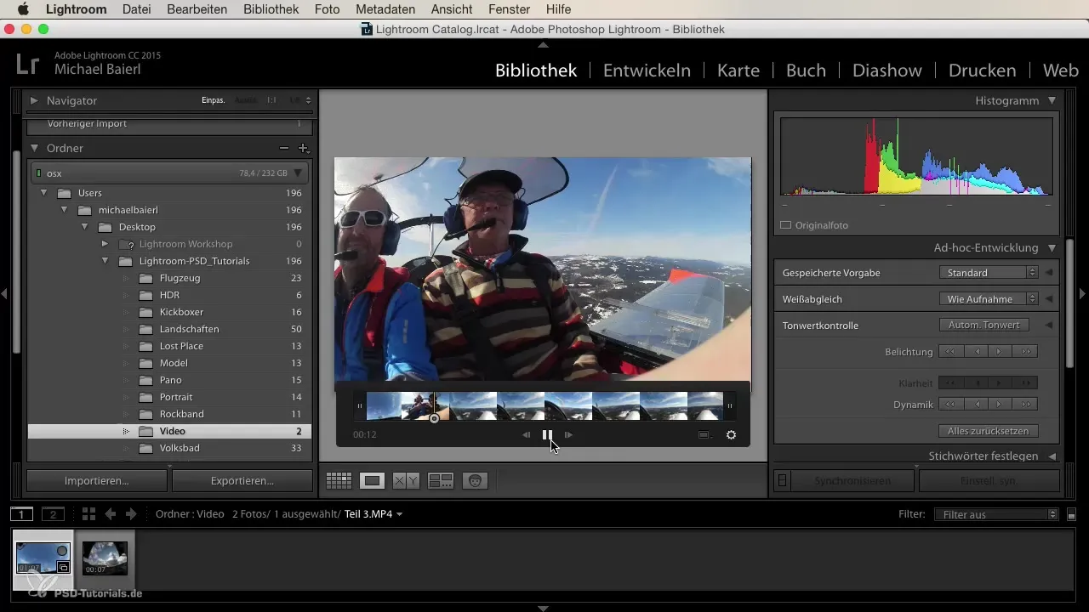Open the Filter aus dropdown

[x=995, y=514]
